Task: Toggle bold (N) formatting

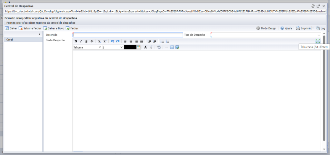Action: [76, 41]
